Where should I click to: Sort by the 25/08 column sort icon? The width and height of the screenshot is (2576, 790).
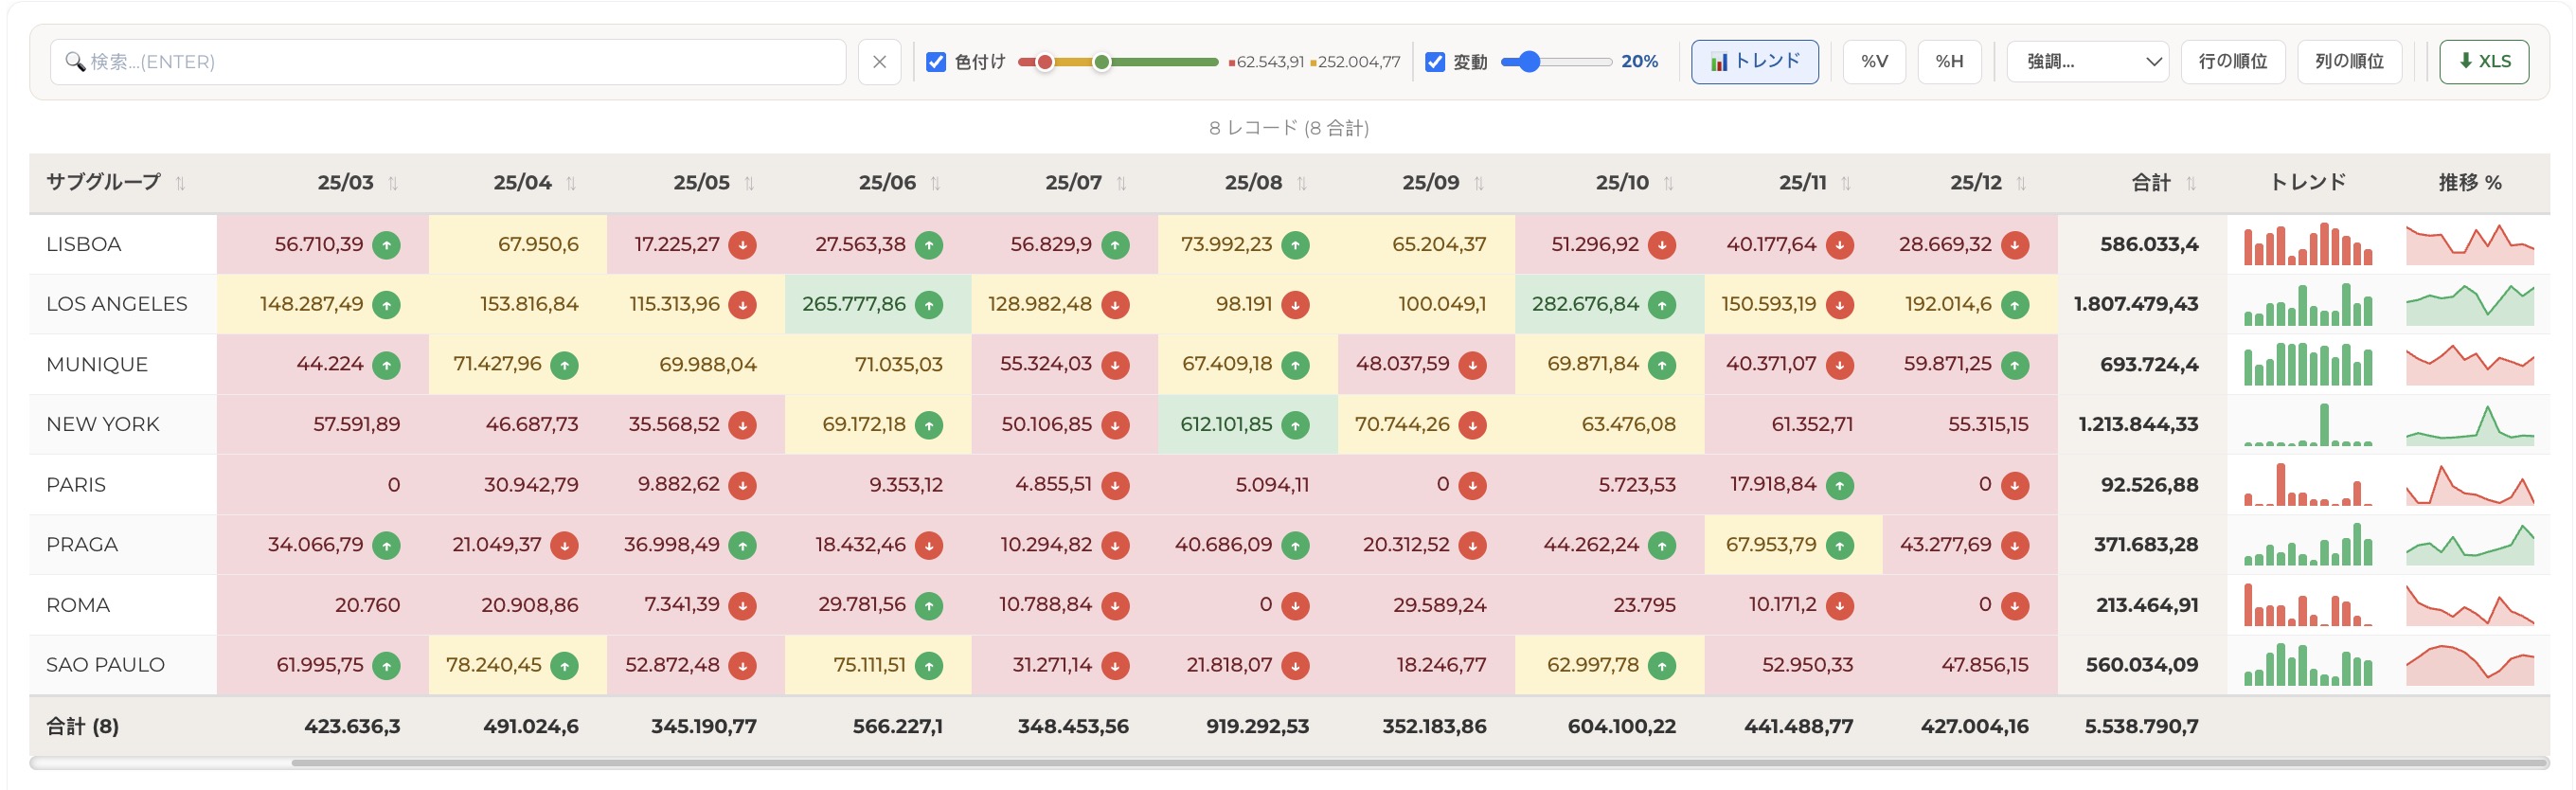[x=1301, y=183]
